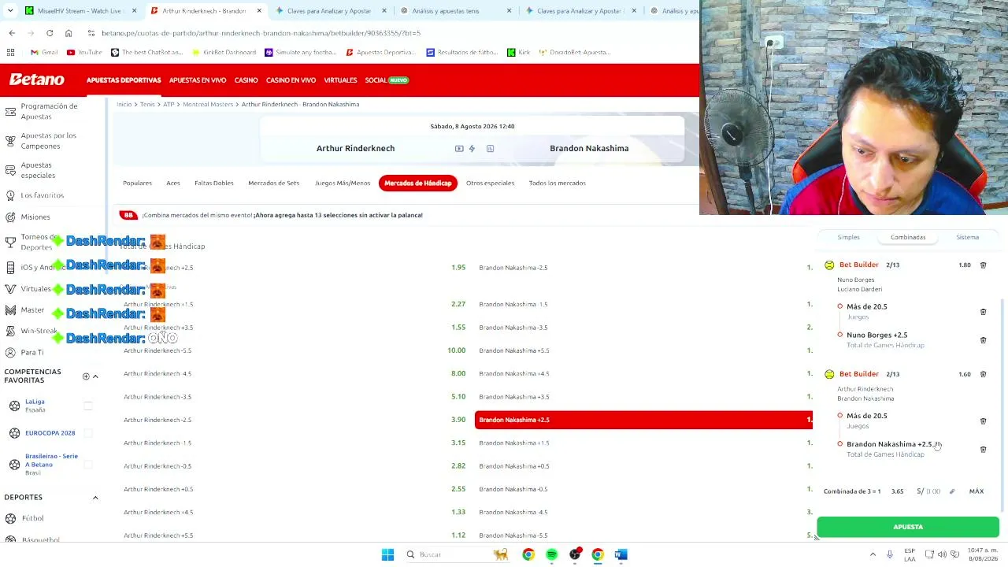Place bet with the green APUESTA button
This screenshot has width=1008, height=567.
[x=908, y=527]
